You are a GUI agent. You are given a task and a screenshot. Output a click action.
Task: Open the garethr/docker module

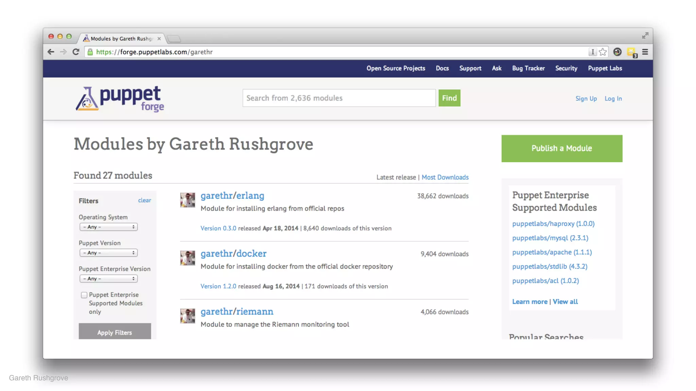tap(233, 254)
